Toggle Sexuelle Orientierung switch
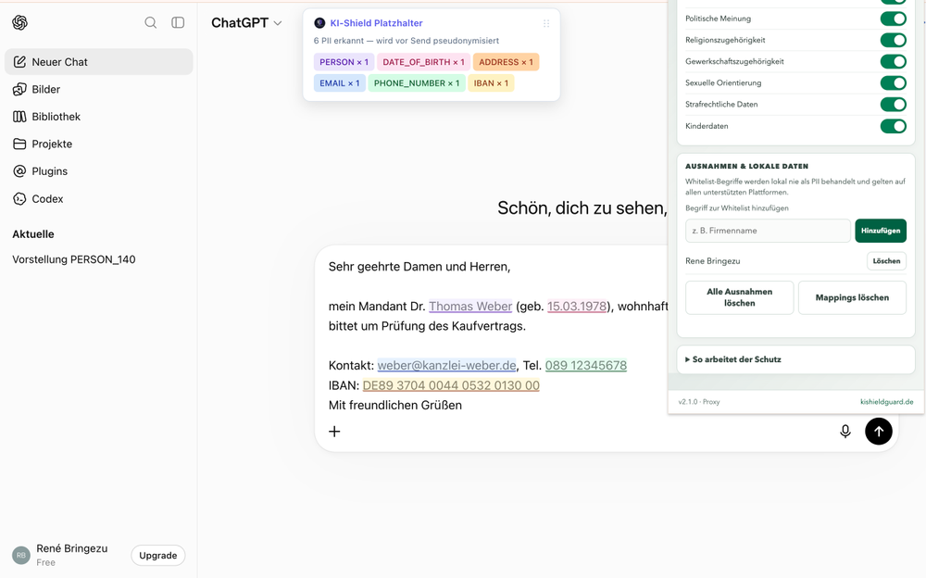Image resolution: width=926 pixels, height=578 pixels. (x=893, y=82)
